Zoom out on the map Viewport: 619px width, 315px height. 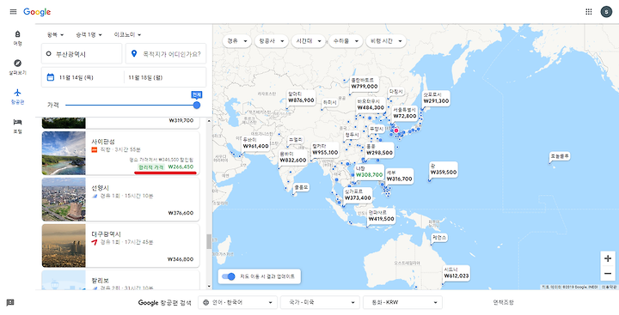(608, 273)
